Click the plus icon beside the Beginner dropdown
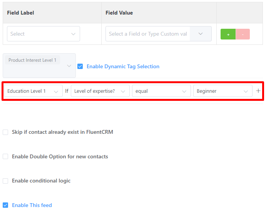 pyautogui.click(x=258, y=91)
